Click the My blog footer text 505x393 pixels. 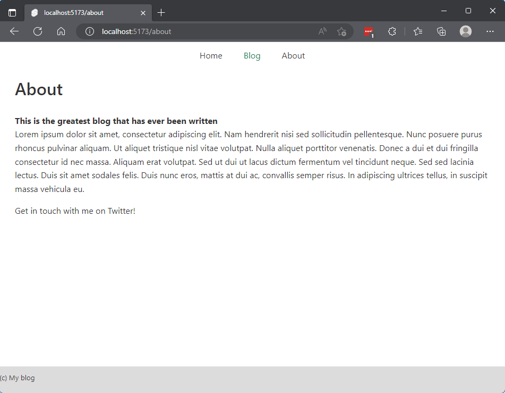[x=18, y=378]
